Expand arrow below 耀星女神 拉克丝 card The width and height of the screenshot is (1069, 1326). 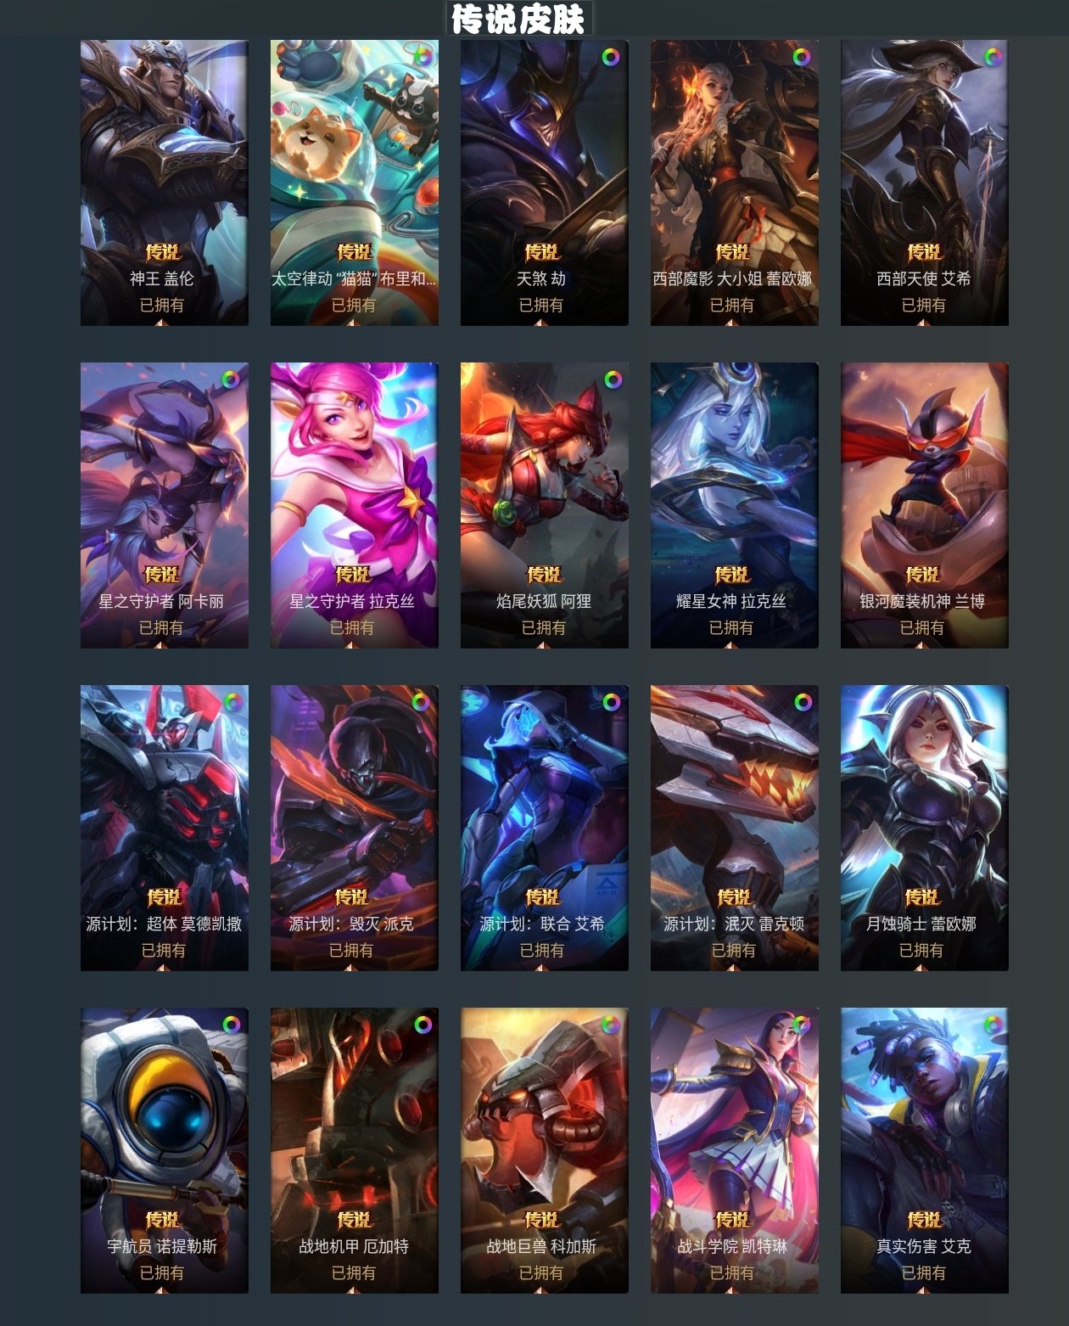(x=731, y=645)
